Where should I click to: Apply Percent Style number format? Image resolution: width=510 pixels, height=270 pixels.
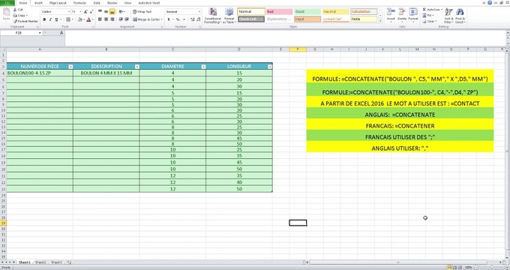point(178,19)
